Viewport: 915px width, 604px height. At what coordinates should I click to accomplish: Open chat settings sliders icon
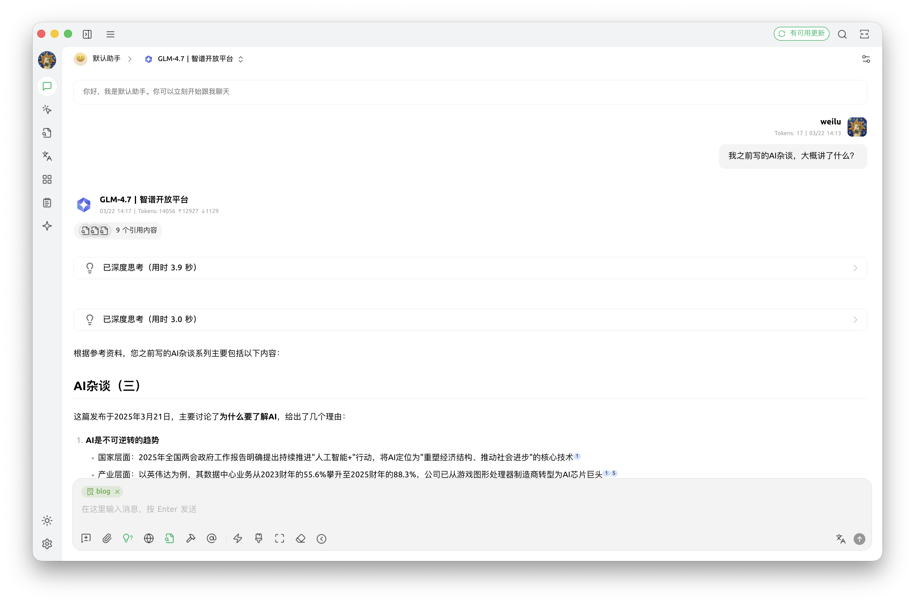pyautogui.click(x=866, y=59)
